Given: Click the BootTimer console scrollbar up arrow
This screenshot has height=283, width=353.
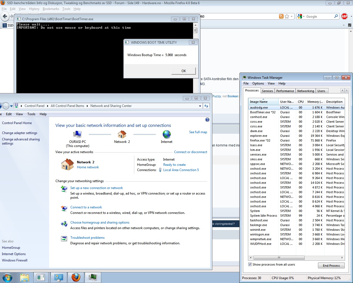Looking at the screenshot, I should pos(195,25).
